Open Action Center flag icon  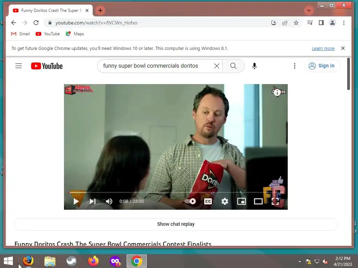308,261
